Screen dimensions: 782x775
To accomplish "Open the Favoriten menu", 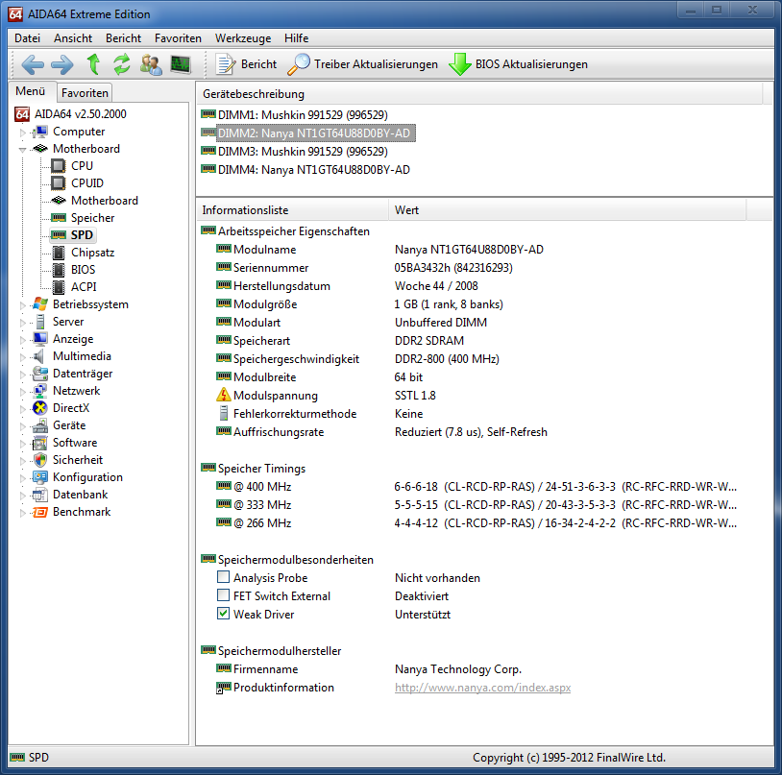I will (x=178, y=38).
